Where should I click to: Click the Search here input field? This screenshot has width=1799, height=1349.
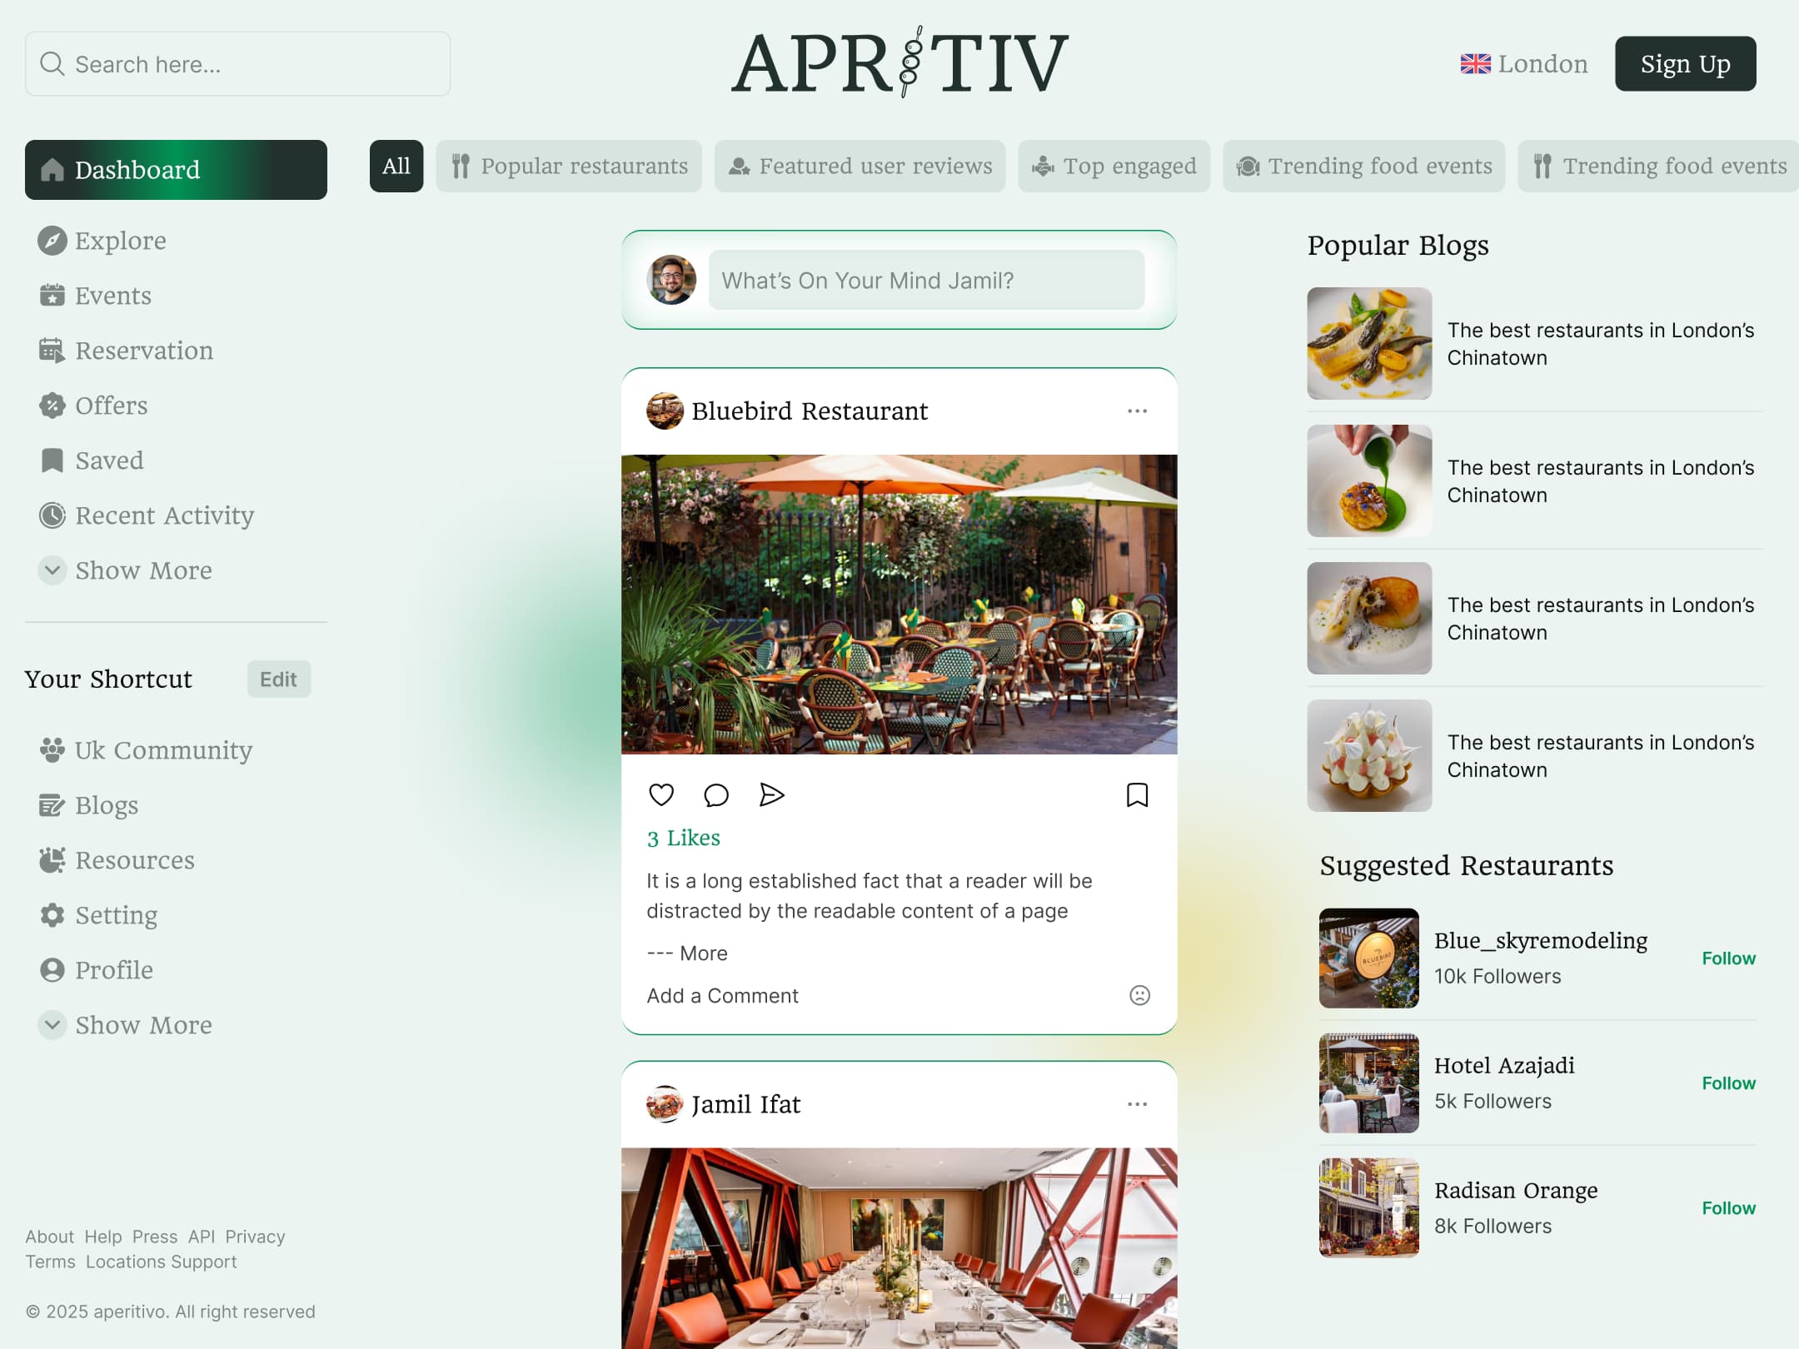coord(238,64)
